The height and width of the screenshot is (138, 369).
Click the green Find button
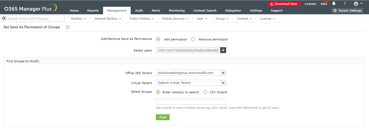[x=163, y=117]
